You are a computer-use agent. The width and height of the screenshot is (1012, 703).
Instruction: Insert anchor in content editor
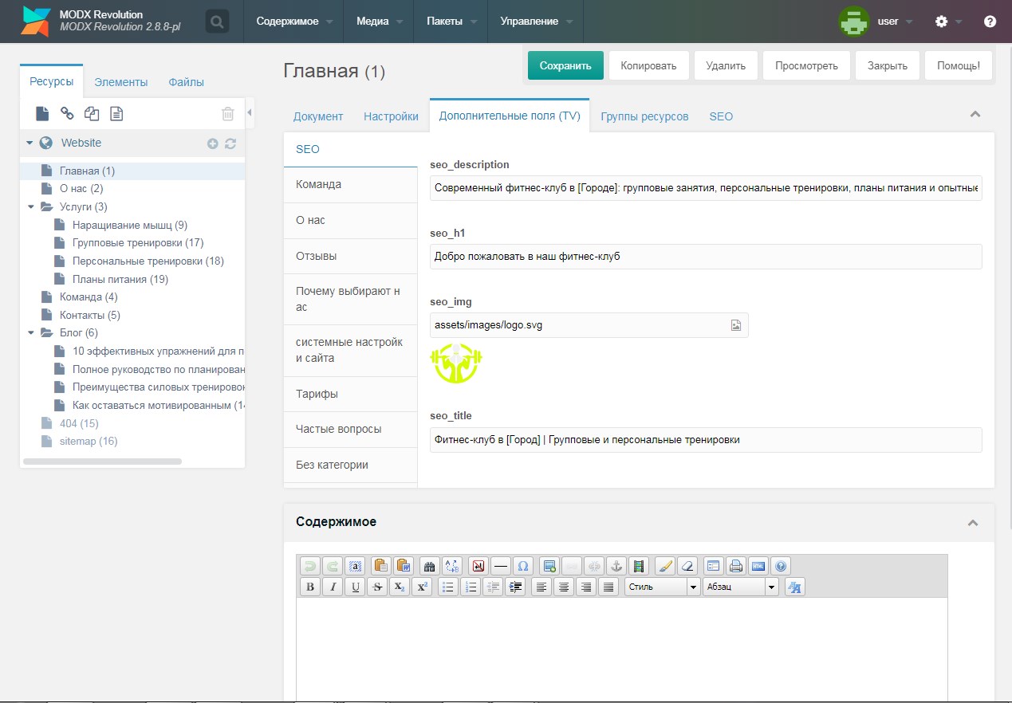[x=616, y=566]
